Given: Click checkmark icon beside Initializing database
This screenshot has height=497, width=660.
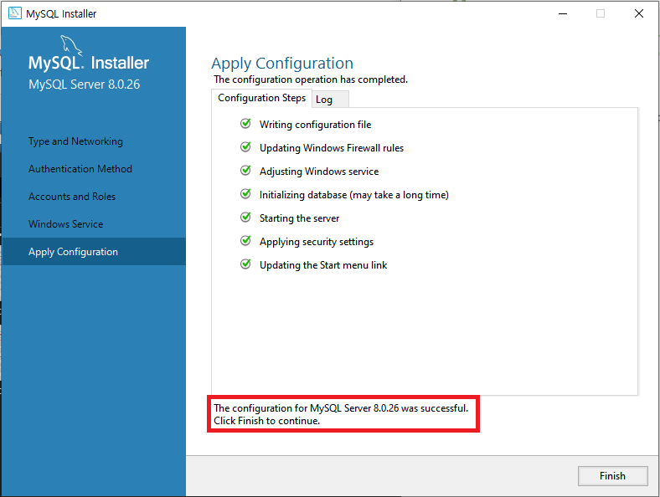Looking at the screenshot, I should [245, 194].
